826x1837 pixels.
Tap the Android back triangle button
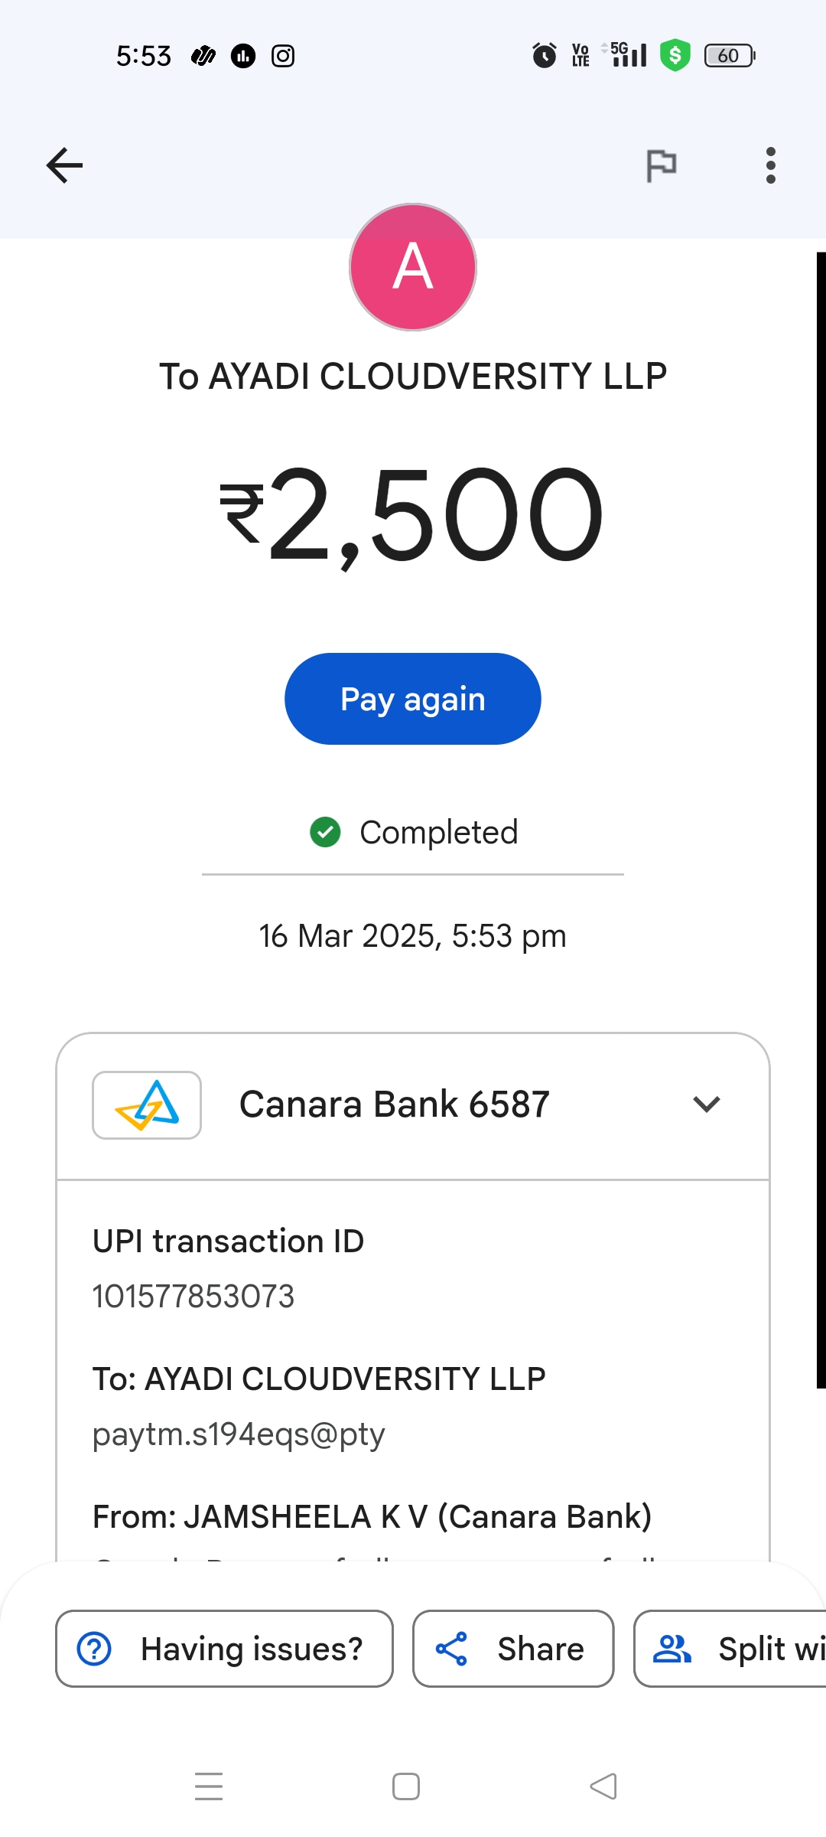point(603,1786)
